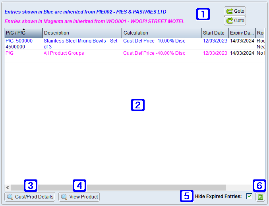
Task: Click the Goto button for PIE002 blue entries
Action: click(x=235, y=11)
